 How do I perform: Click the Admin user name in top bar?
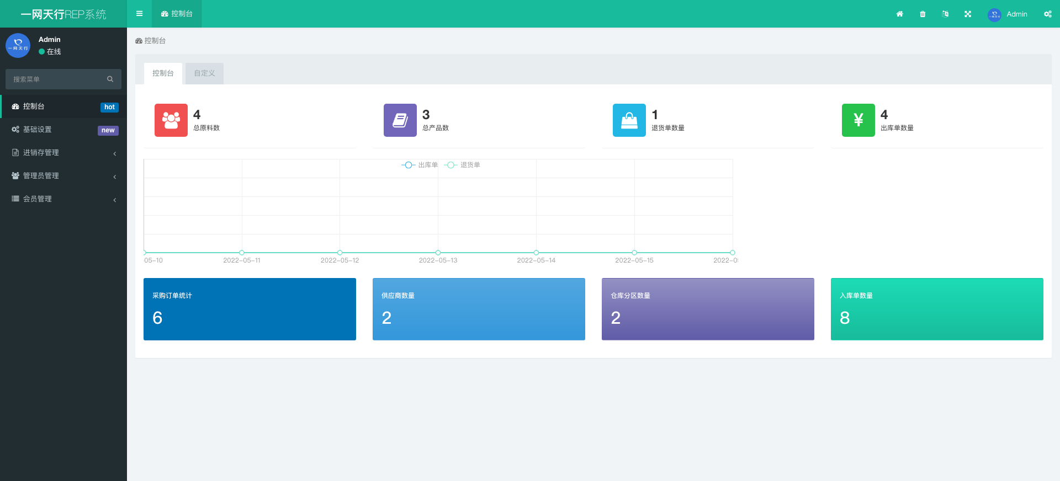[x=1016, y=14]
